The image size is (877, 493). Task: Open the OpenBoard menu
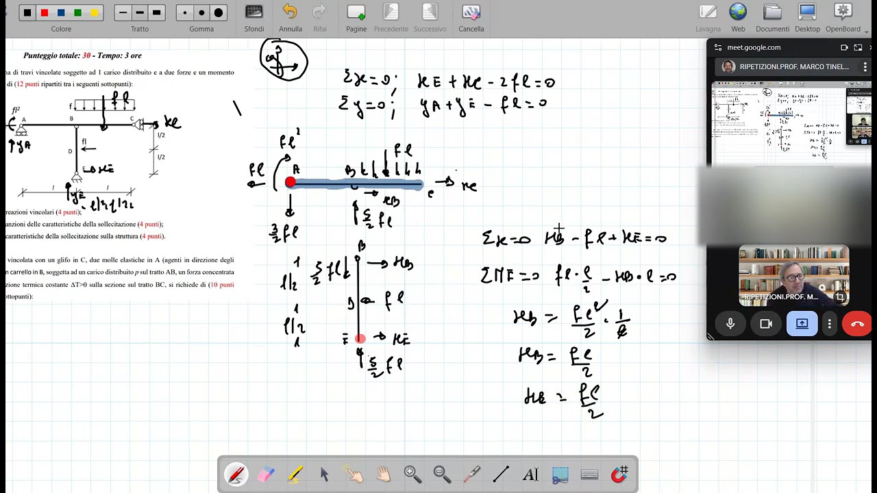pyautogui.click(x=843, y=17)
